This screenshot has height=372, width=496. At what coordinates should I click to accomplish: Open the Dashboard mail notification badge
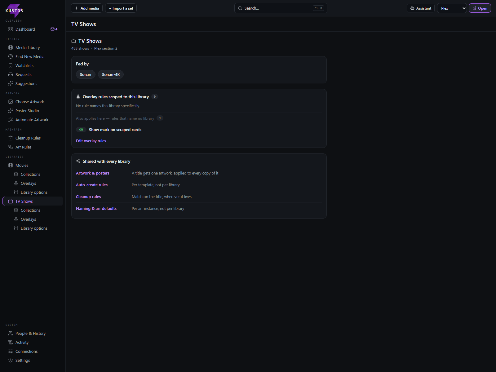(54, 29)
